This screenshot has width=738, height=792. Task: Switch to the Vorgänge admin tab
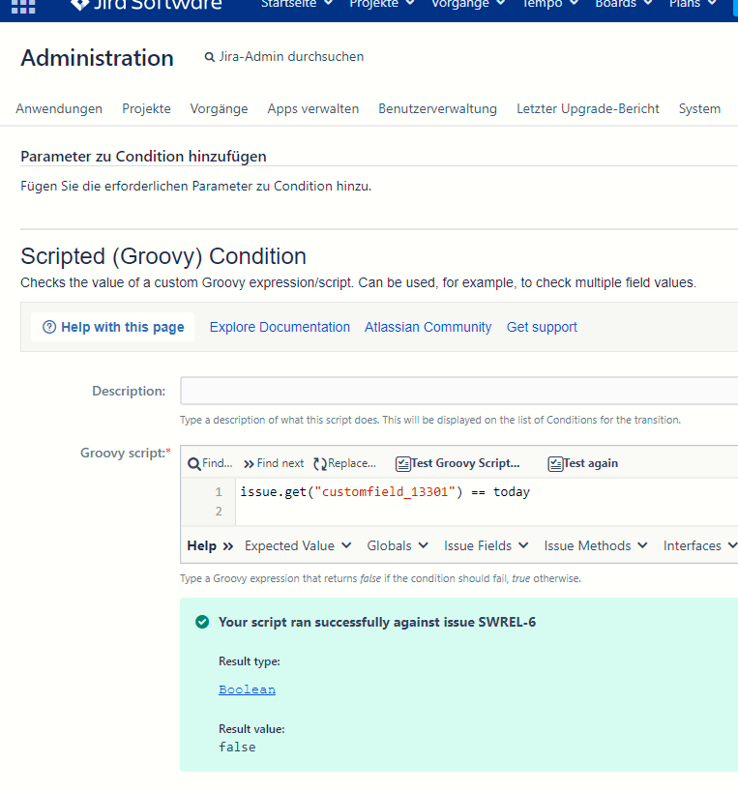tap(219, 108)
